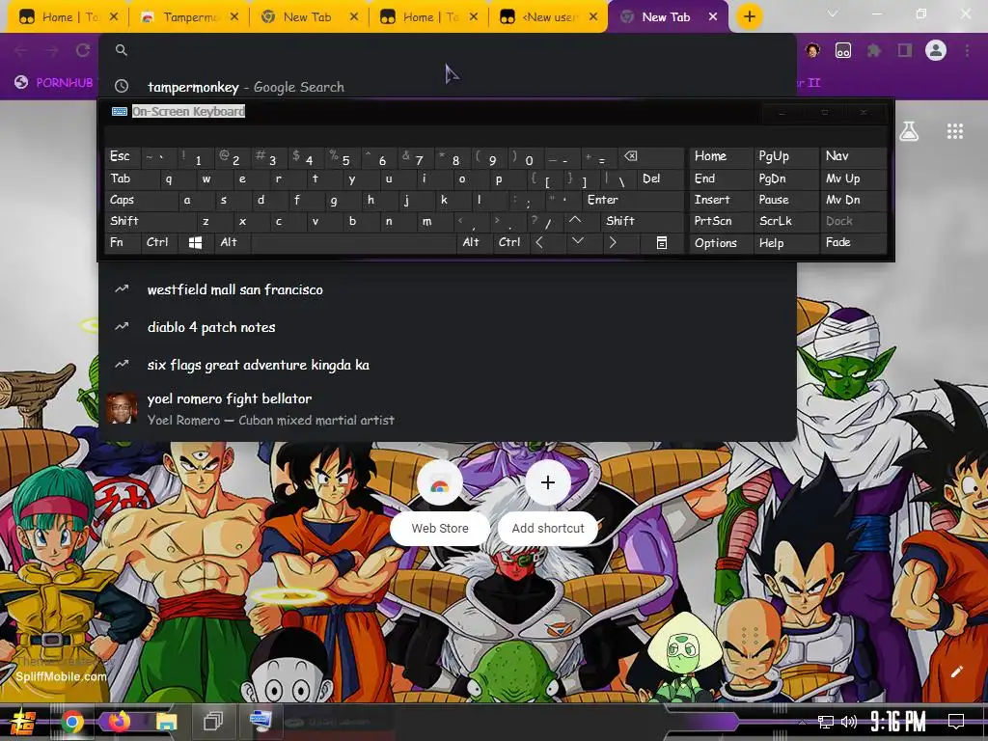Toggle Caps key on On-Screen Keyboard
The image size is (988, 741).
pyautogui.click(x=141, y=201)
